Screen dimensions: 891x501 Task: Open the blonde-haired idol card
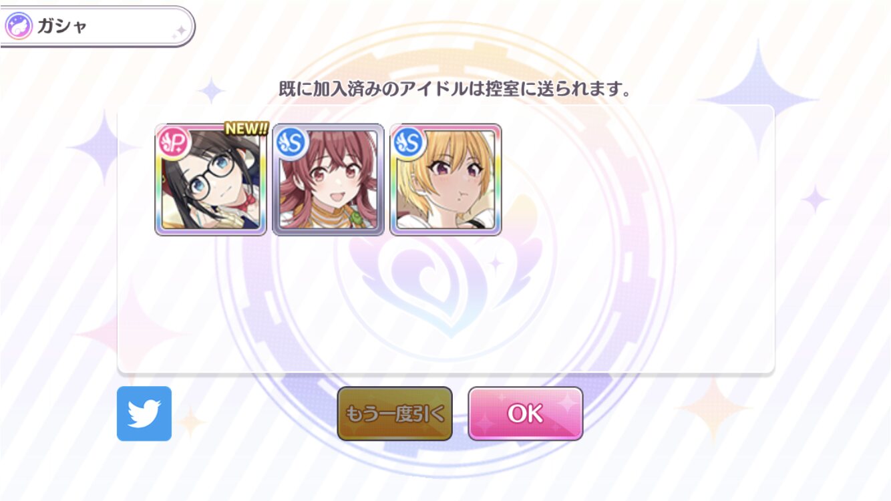click(x=446, y=180)
